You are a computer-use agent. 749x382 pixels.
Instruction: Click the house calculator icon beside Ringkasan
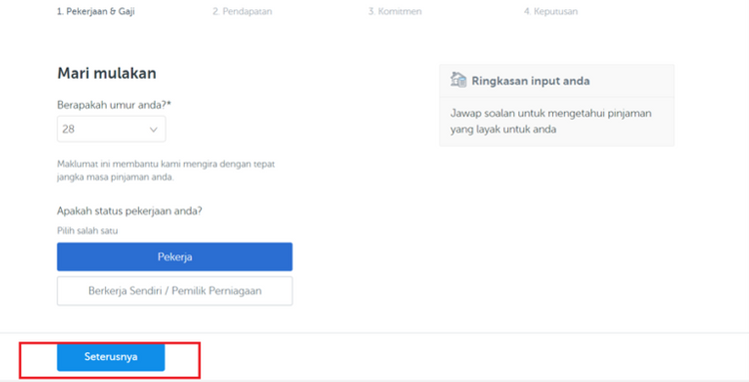(x=458, y=80)
